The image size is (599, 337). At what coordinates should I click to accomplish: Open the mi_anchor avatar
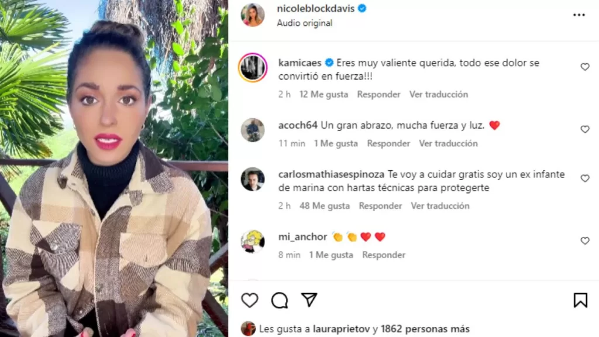253,242
